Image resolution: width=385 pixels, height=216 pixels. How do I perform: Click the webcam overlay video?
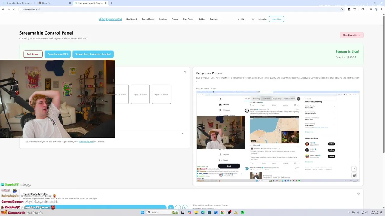(57, 99)
